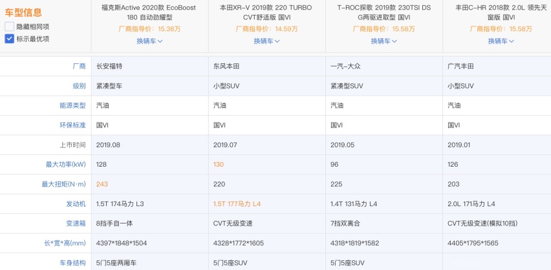
Task: Click the highlighted 130 power value
Action: tap(218, 164)
